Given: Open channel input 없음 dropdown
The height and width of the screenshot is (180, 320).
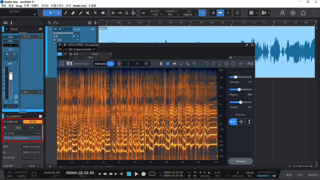Looking at the screenshot, I should [x=11, y=37].
